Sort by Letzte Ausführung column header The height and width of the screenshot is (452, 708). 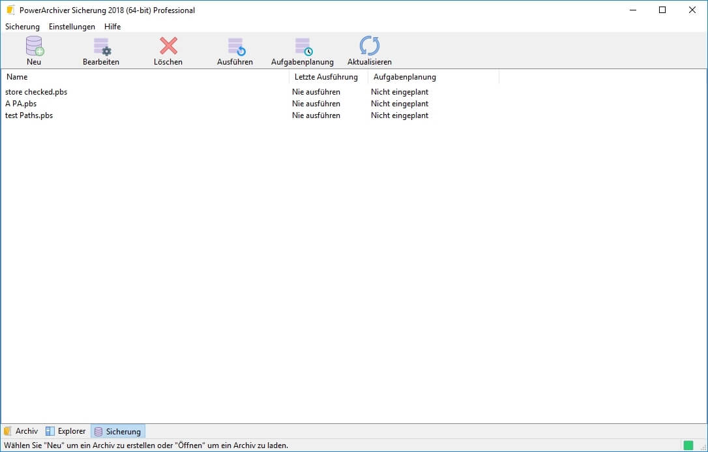click(326, 77)
